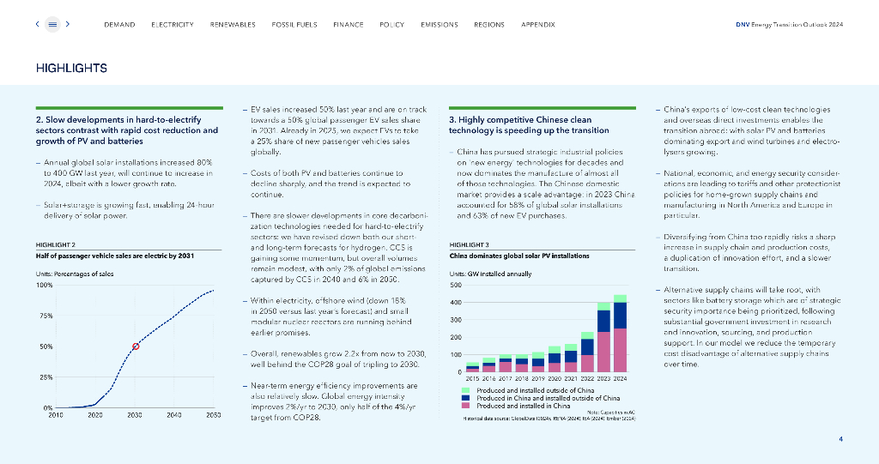The width and height of the screenshot is (879, 464).
Task: Select POLICY in the top navigation
Action: 391,25
